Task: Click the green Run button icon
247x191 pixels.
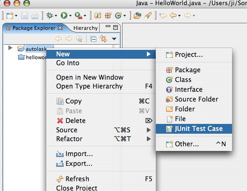Action: (64, 15)
